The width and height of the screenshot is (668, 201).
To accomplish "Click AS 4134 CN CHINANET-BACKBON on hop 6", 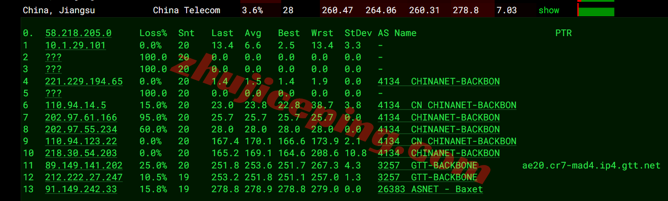I will click(447, 105).
